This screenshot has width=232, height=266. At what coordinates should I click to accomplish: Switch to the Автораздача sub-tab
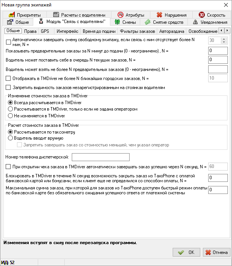click(x=172, y=31)
